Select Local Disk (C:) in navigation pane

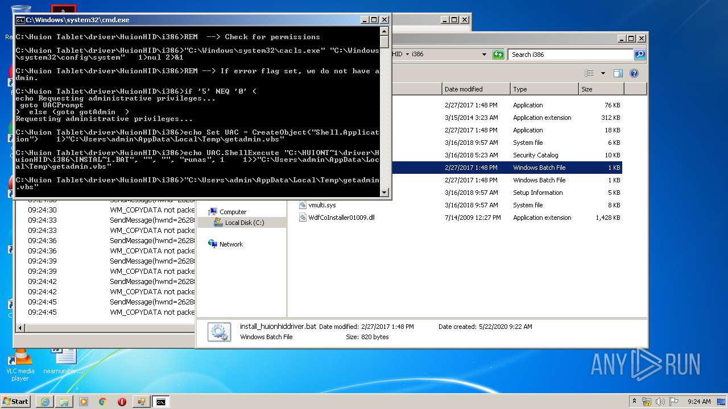coord(245,223)
